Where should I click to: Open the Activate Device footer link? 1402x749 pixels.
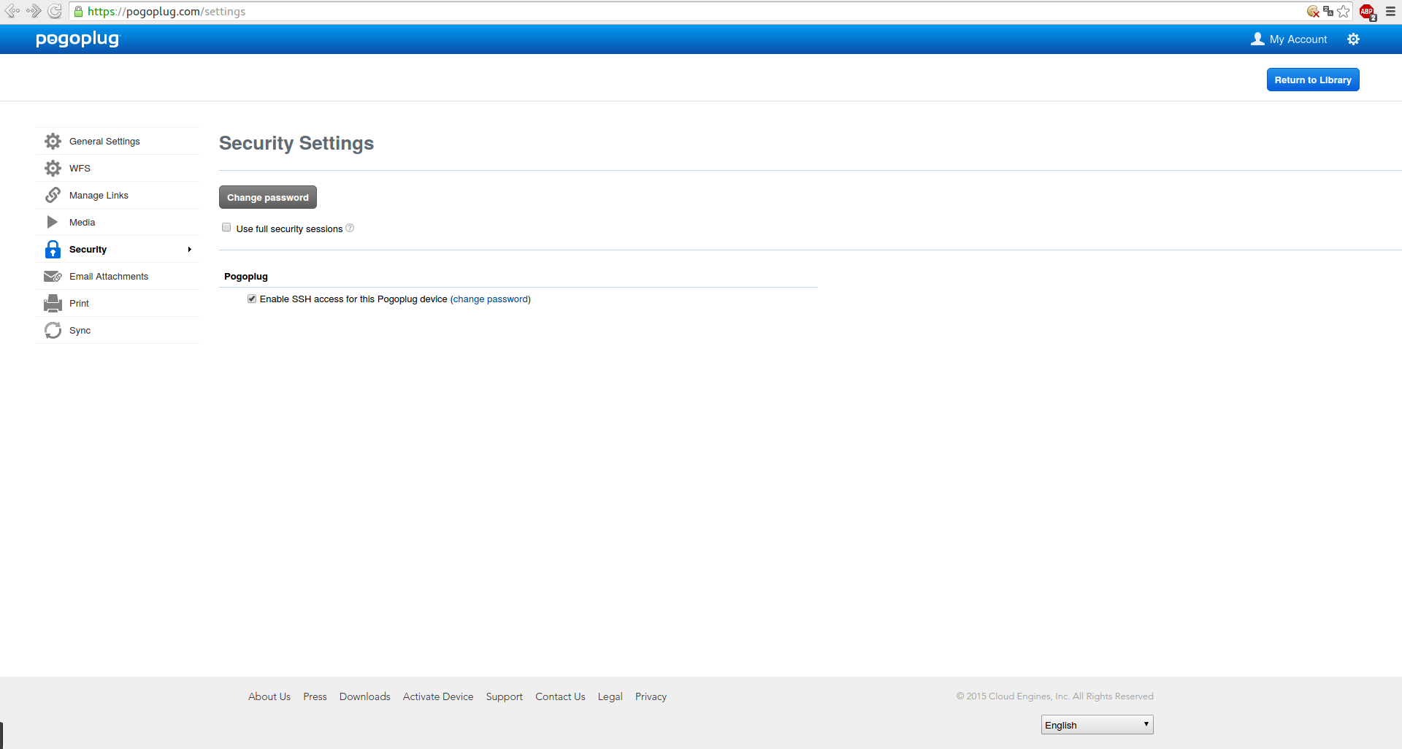click(x=438, y=696)
